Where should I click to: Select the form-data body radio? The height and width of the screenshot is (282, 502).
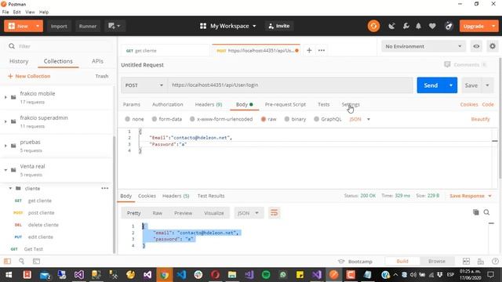pyautogui.click(x=155, y=119)
